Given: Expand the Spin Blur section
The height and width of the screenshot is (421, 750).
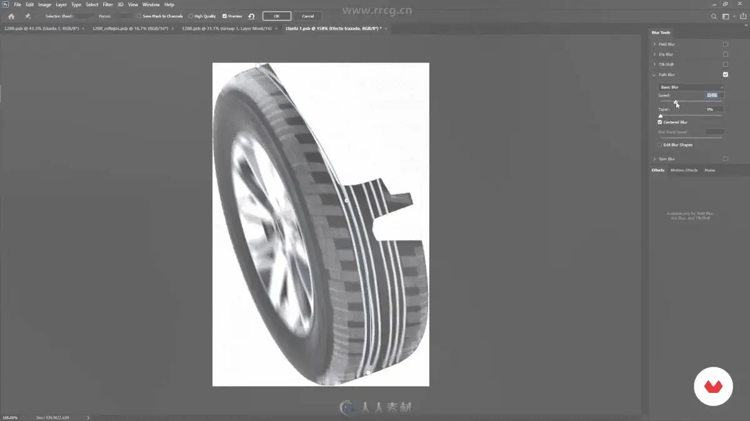Looking at the screenshot, I should click(654, 159).
